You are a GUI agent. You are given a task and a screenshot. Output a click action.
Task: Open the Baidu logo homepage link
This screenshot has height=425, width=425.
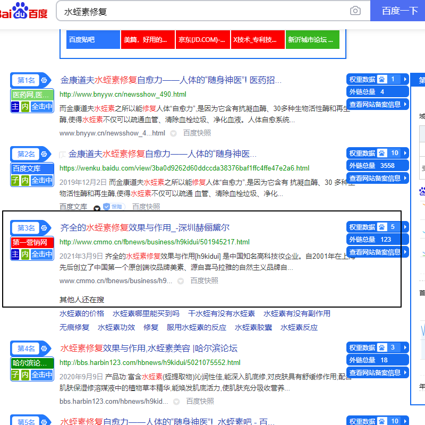pyautogui.click(x=23, y=11)
